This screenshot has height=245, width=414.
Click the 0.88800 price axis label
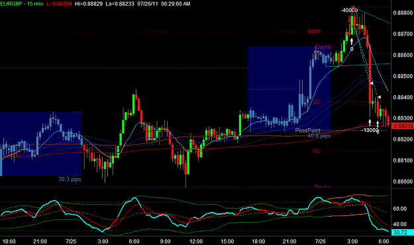pyautogui.click(x=403, y=13)
